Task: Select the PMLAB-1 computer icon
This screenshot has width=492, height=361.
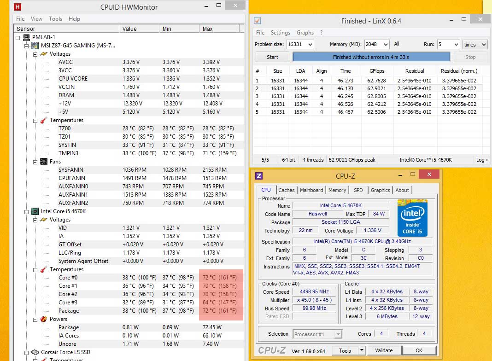Action: tap(27, 37)
